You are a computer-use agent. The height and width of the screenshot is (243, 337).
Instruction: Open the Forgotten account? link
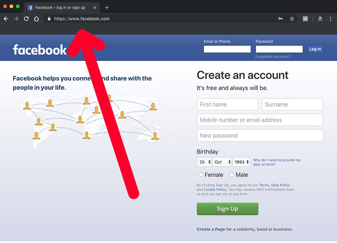pyautogui.click(x=273, y=57)
